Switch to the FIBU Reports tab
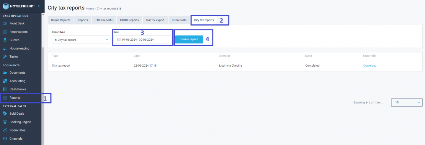425x145 pixels. pos(104,20)
